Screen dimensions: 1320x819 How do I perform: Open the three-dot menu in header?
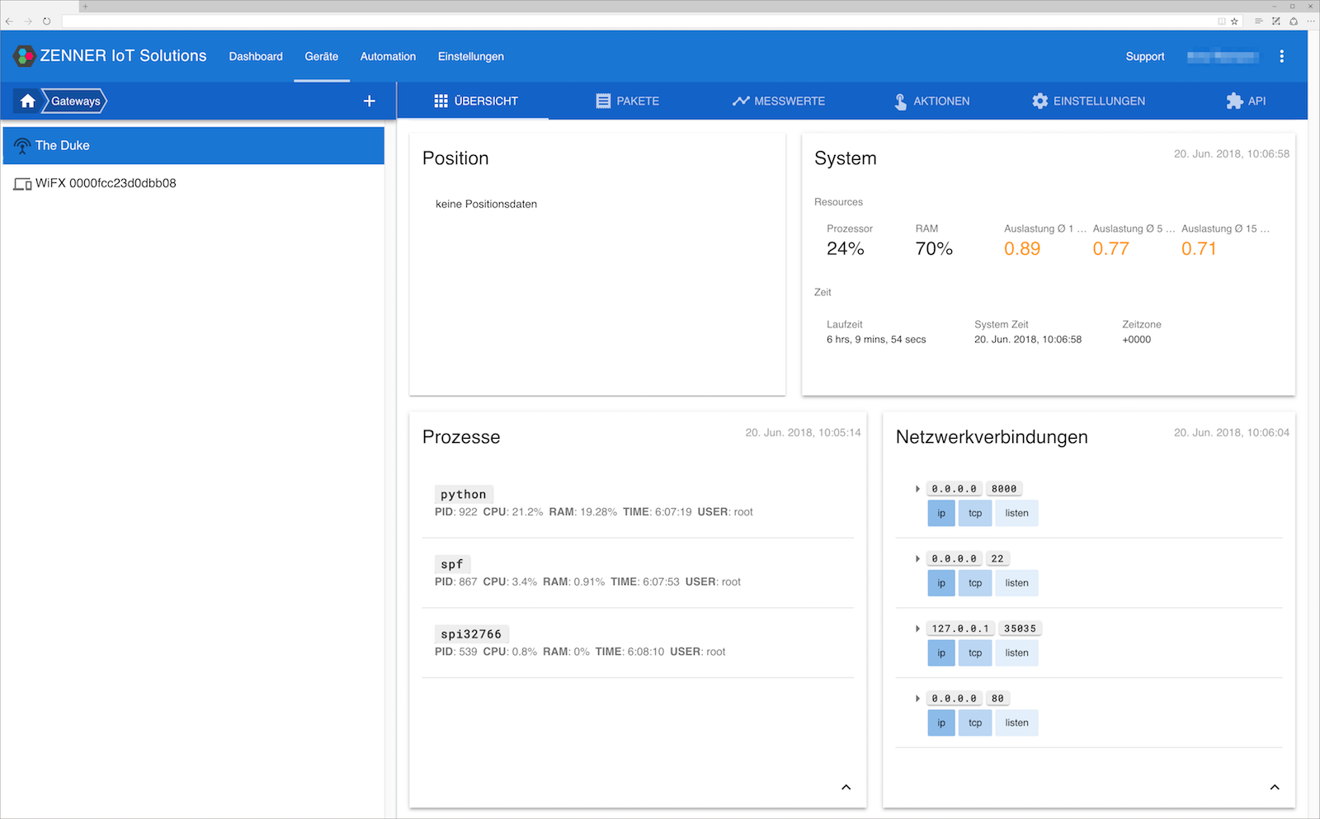(x=1281, y=56)
